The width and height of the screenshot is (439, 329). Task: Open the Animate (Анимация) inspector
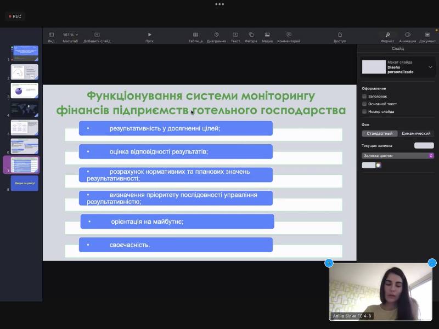click(x=407, y=37)
